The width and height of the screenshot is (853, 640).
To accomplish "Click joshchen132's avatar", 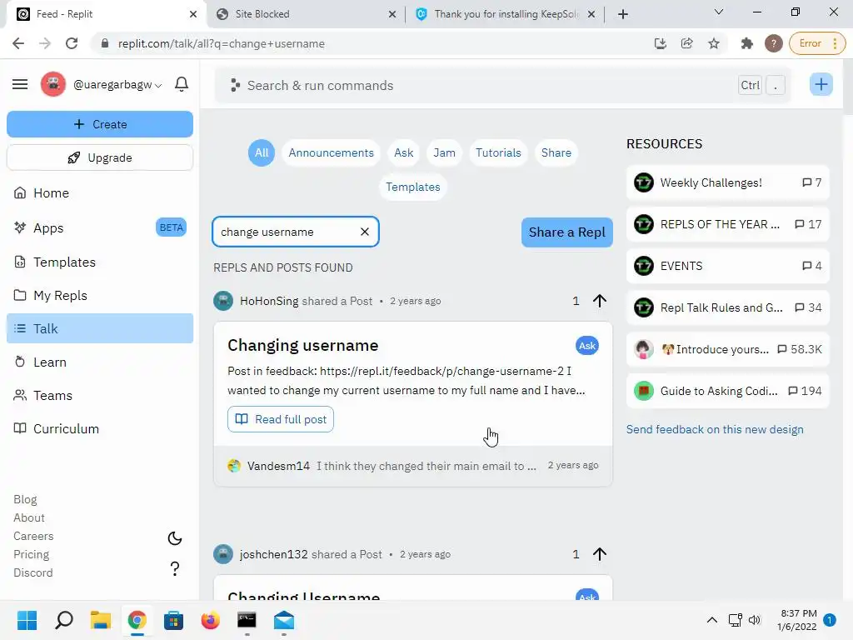I will [223, 554].
